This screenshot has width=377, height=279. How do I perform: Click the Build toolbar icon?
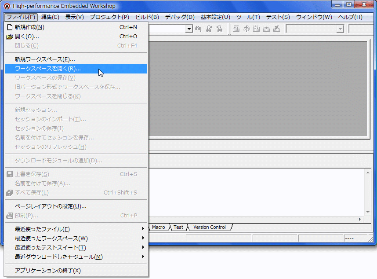pyautogui.click(x=246, y=29)
